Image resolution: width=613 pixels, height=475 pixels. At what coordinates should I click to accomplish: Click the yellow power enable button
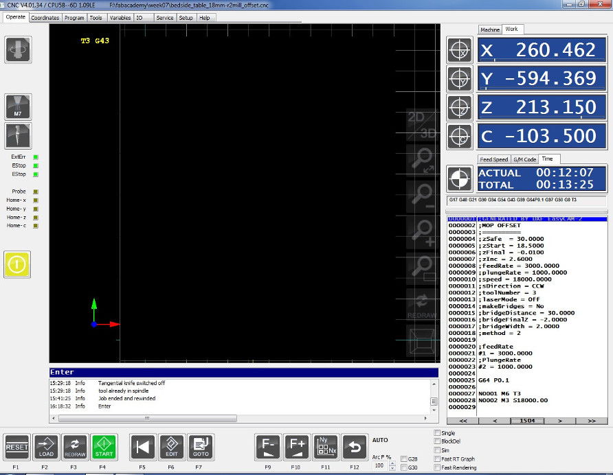(x=17, y=264)
